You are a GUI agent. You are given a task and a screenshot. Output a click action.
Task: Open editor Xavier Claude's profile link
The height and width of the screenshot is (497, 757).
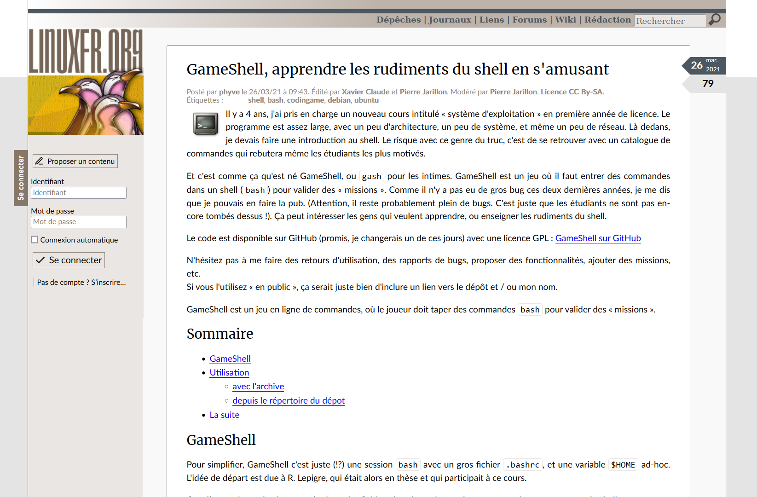click(365, 92)
